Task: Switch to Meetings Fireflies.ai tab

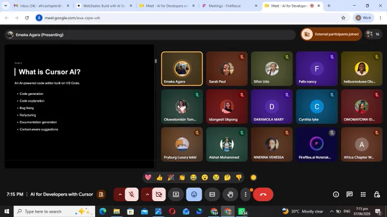Action: pyautogui.click(x=229, y=6)
